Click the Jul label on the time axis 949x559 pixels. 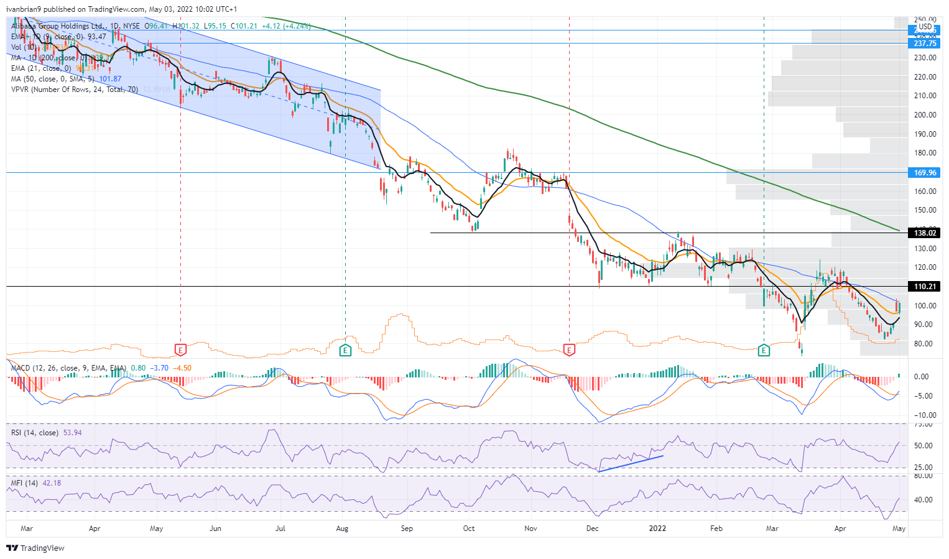280,529
